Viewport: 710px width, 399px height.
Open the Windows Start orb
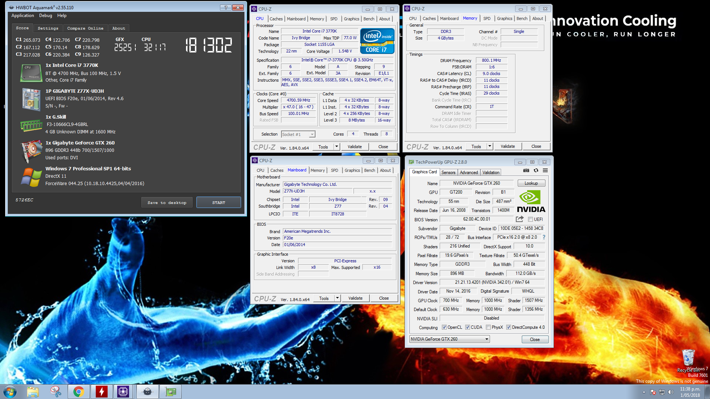point(10,392)
